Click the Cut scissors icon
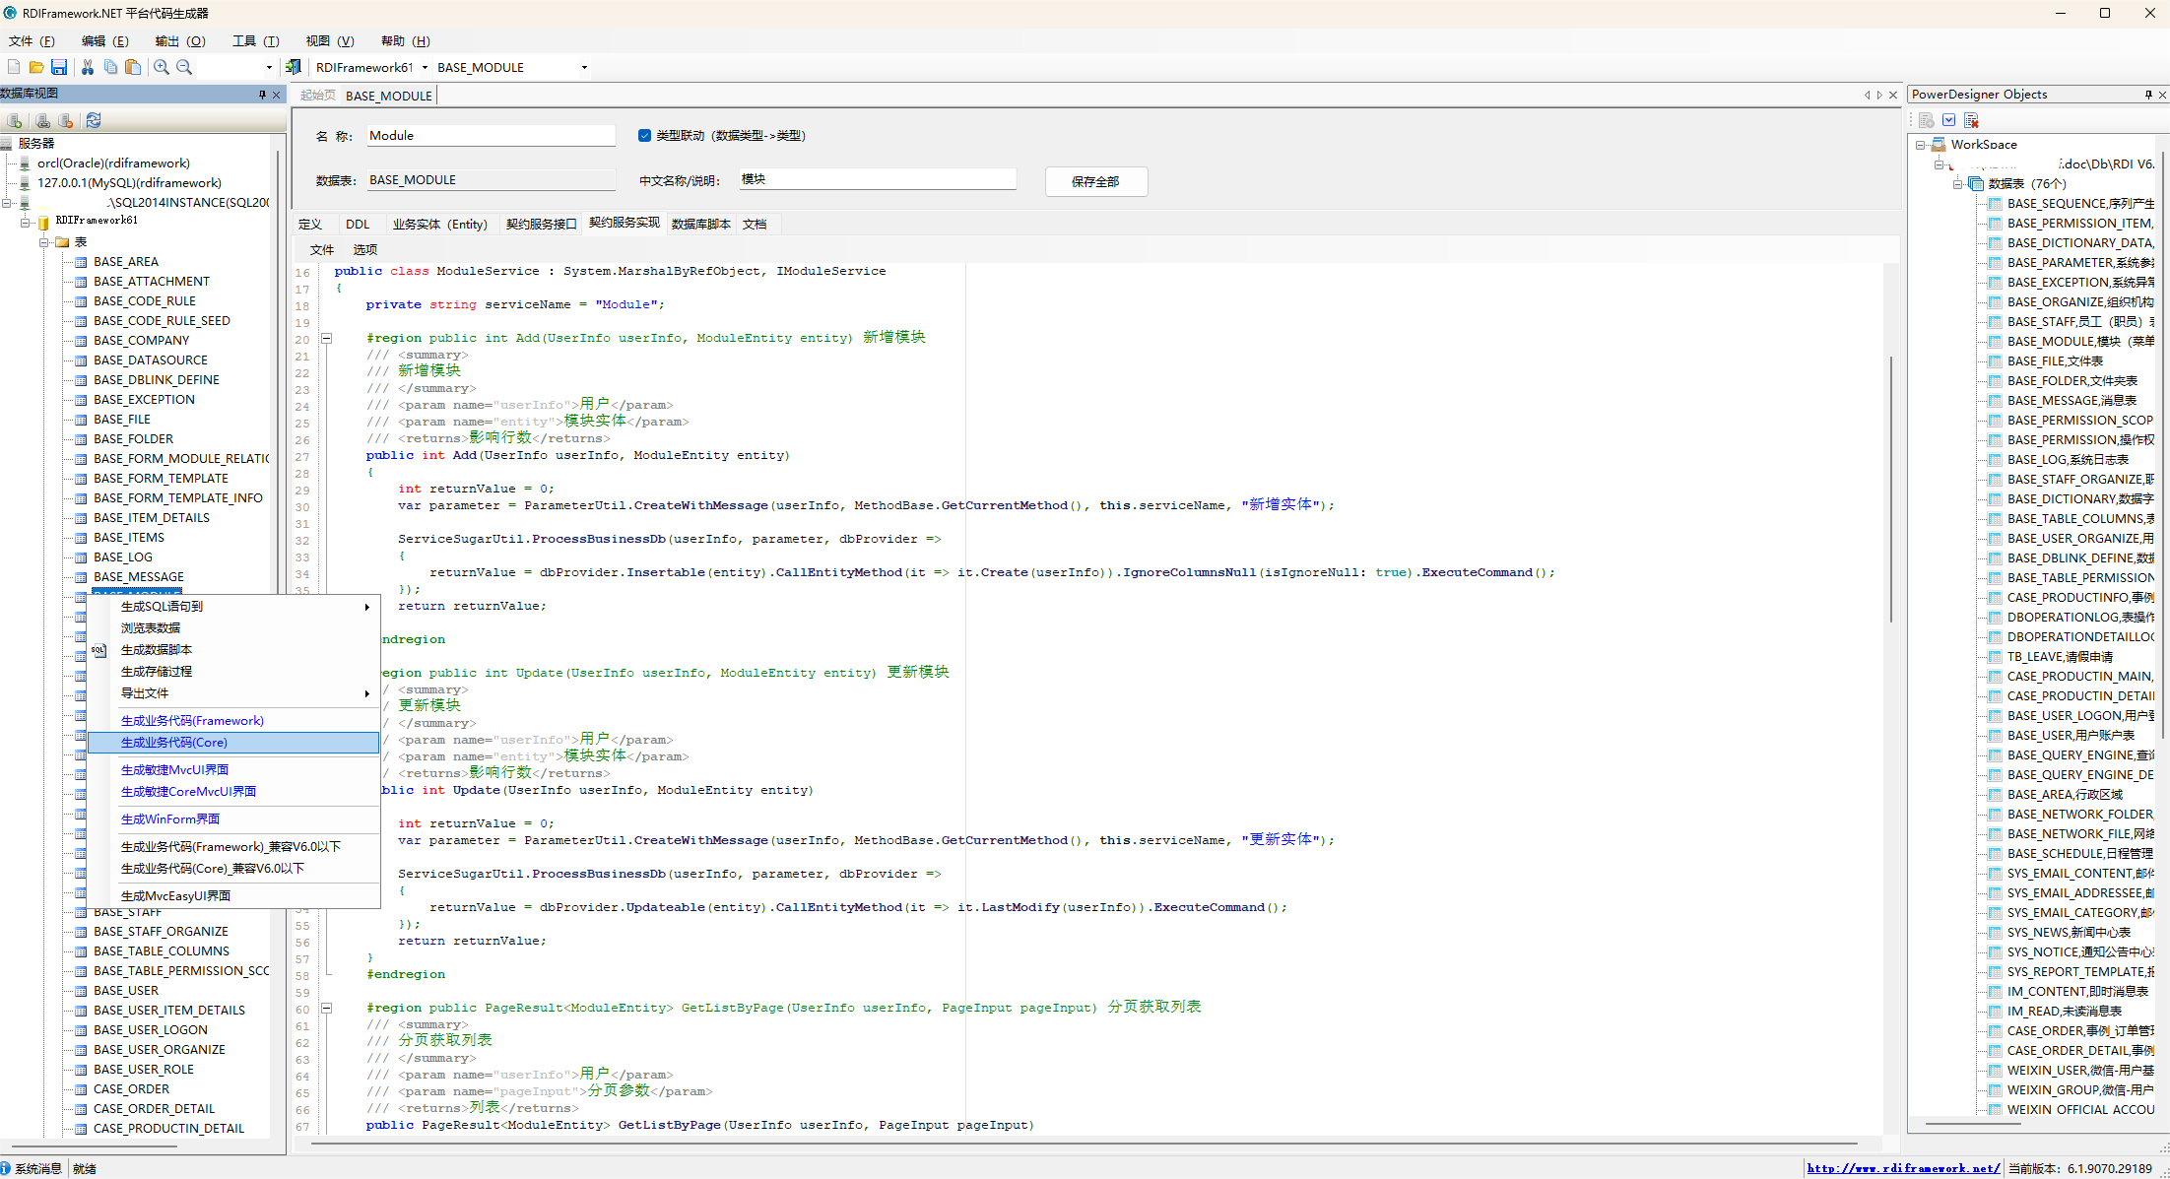This screenshot has height=1179, width=2170. pyautogui.click(x=88, y=67)
